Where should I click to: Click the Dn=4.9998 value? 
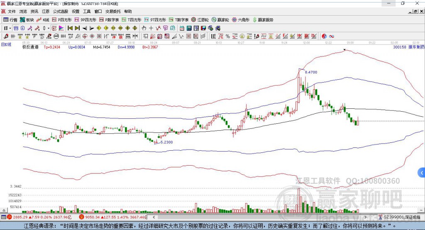(126, 47)
